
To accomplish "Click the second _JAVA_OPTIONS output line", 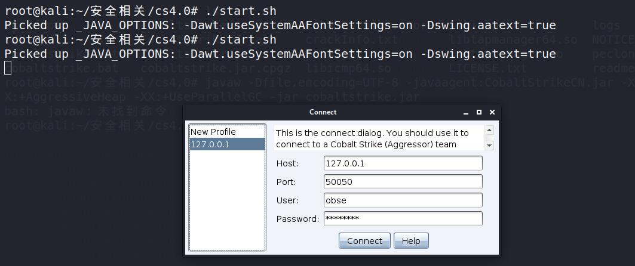I will (280, 54).
